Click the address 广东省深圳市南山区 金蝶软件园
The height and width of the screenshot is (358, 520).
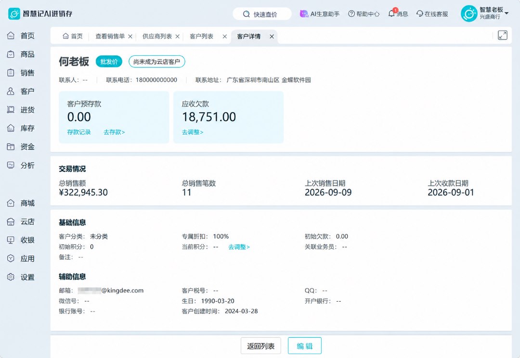click(269, 80)
